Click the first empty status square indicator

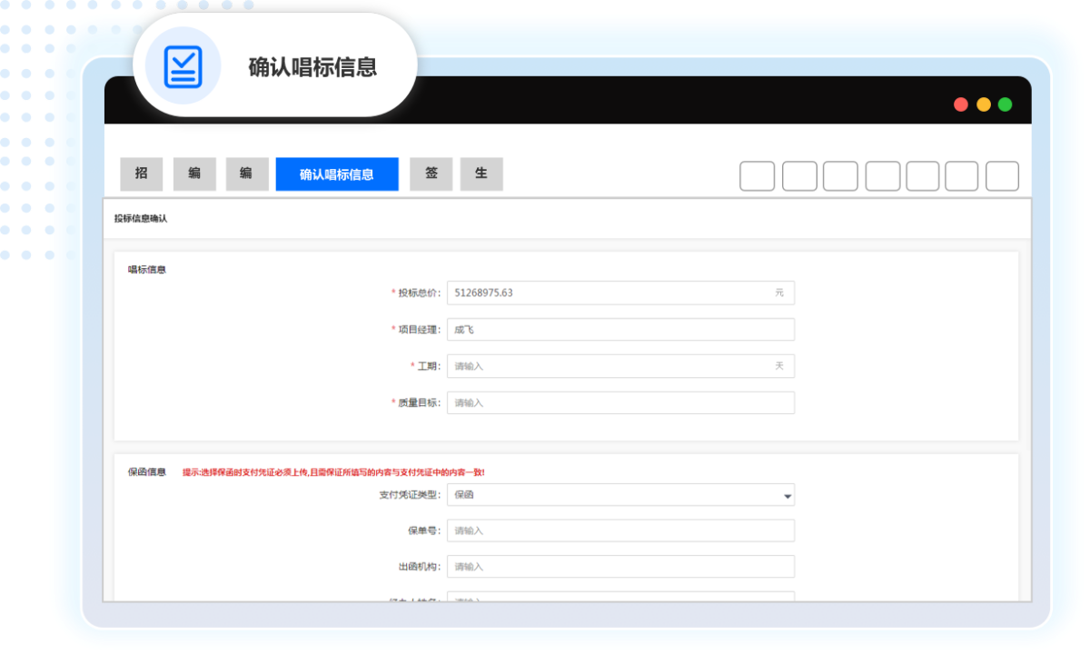point(757,176)
